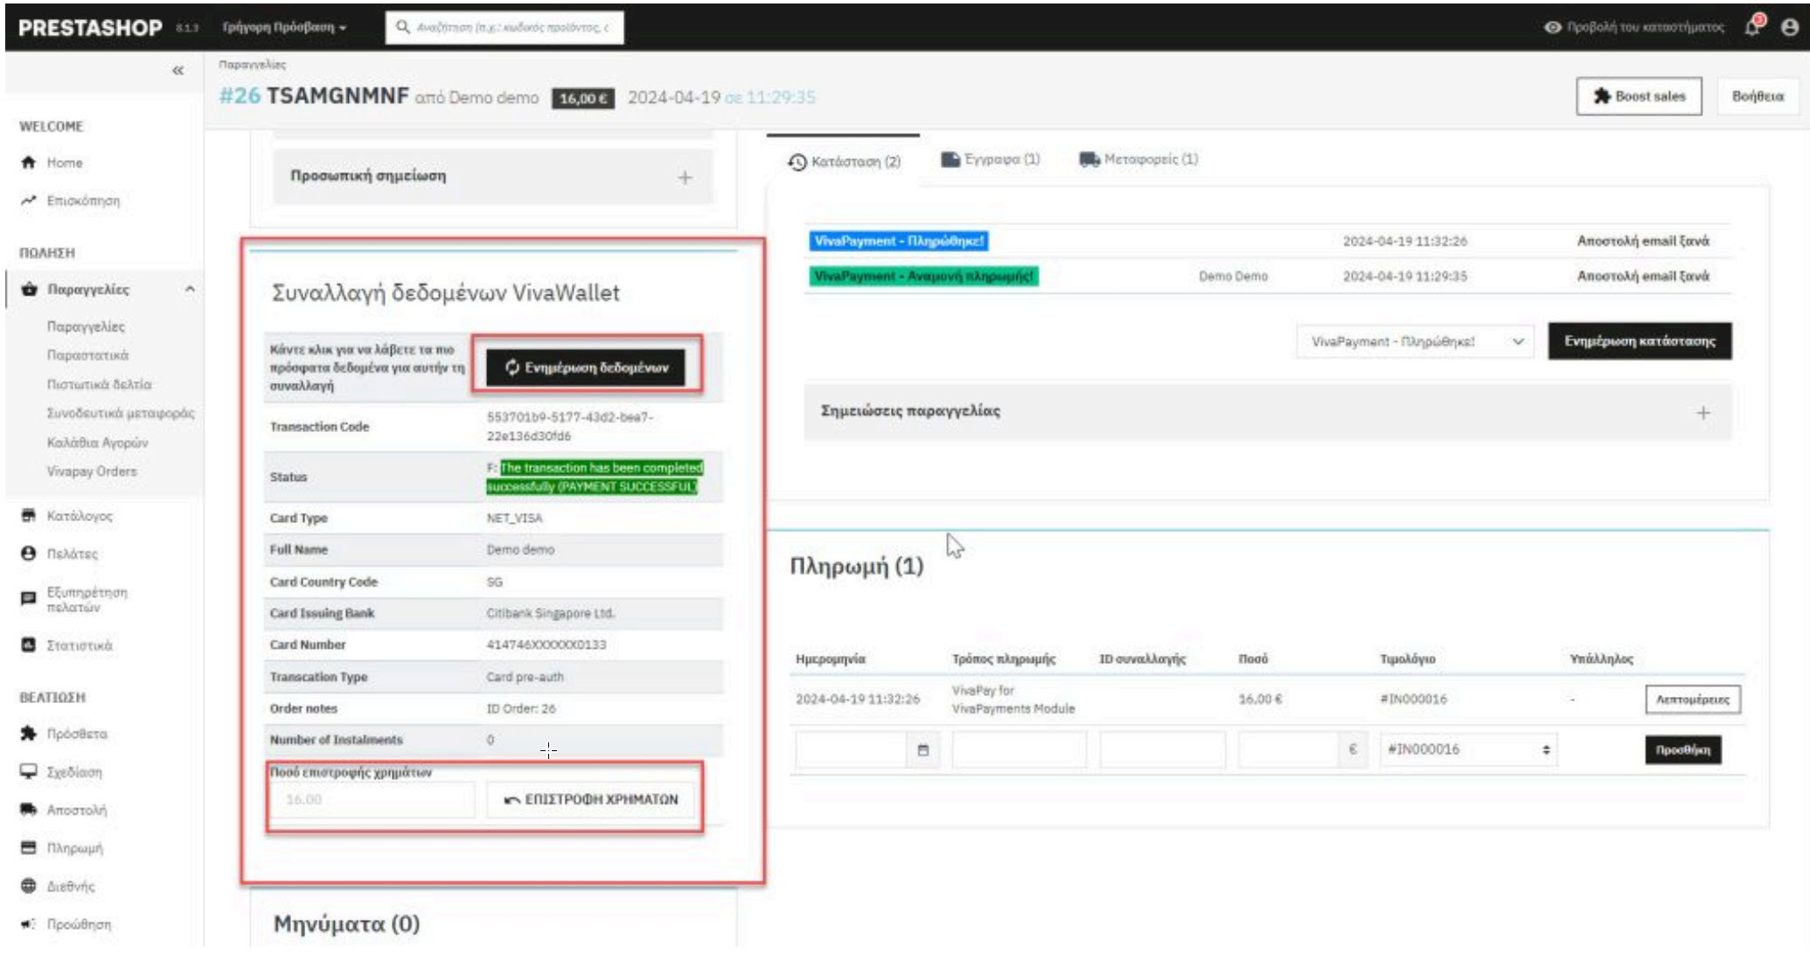The height and width of the screenshot is (954, 1810).
Task: Click the Πληρωμή card icon
Action: pos(29,847)
